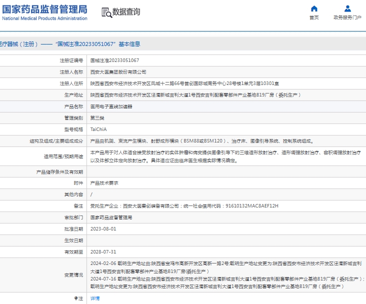
Task: Click the 数据查询 heading text
Action: pyautogui.click(x=126, y=11)
